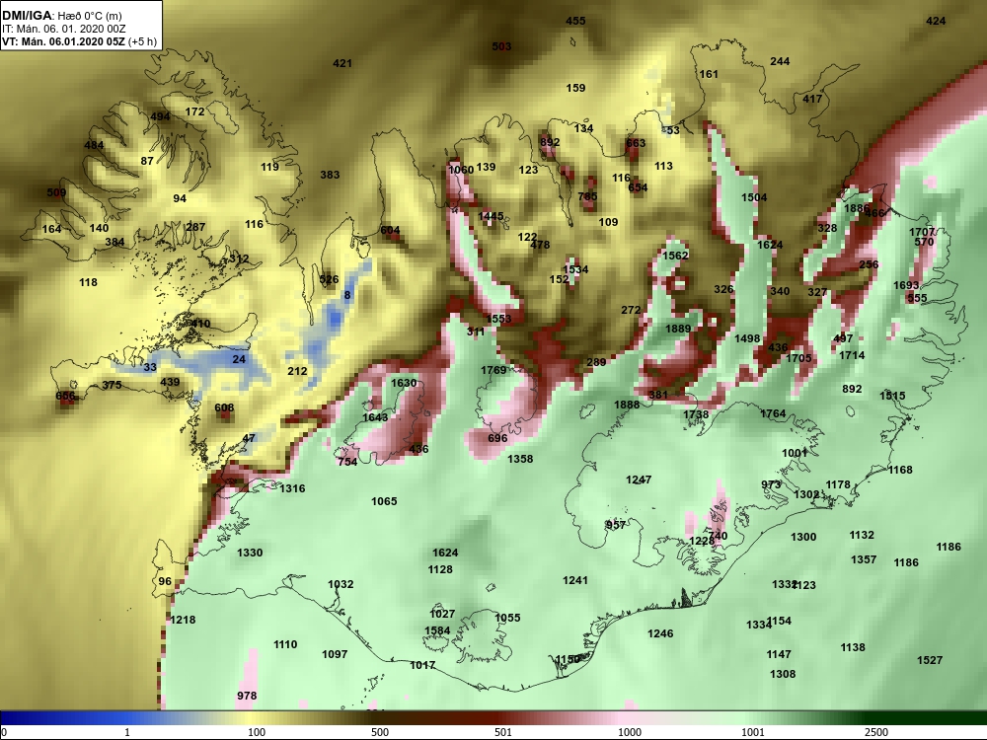Click the legend label '1000' on the color scale
The width and height of the screenshot is (987, 740).
pyautogui.click(x=630, y=732)
